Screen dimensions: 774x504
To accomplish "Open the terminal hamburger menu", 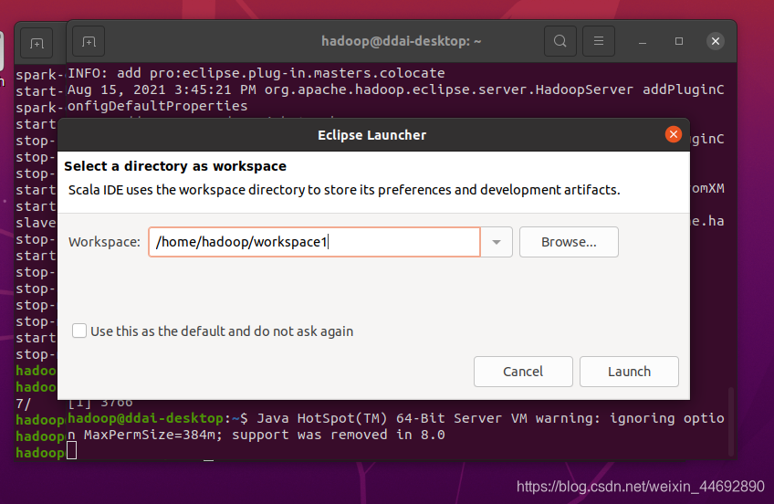I will click(599, 41).
